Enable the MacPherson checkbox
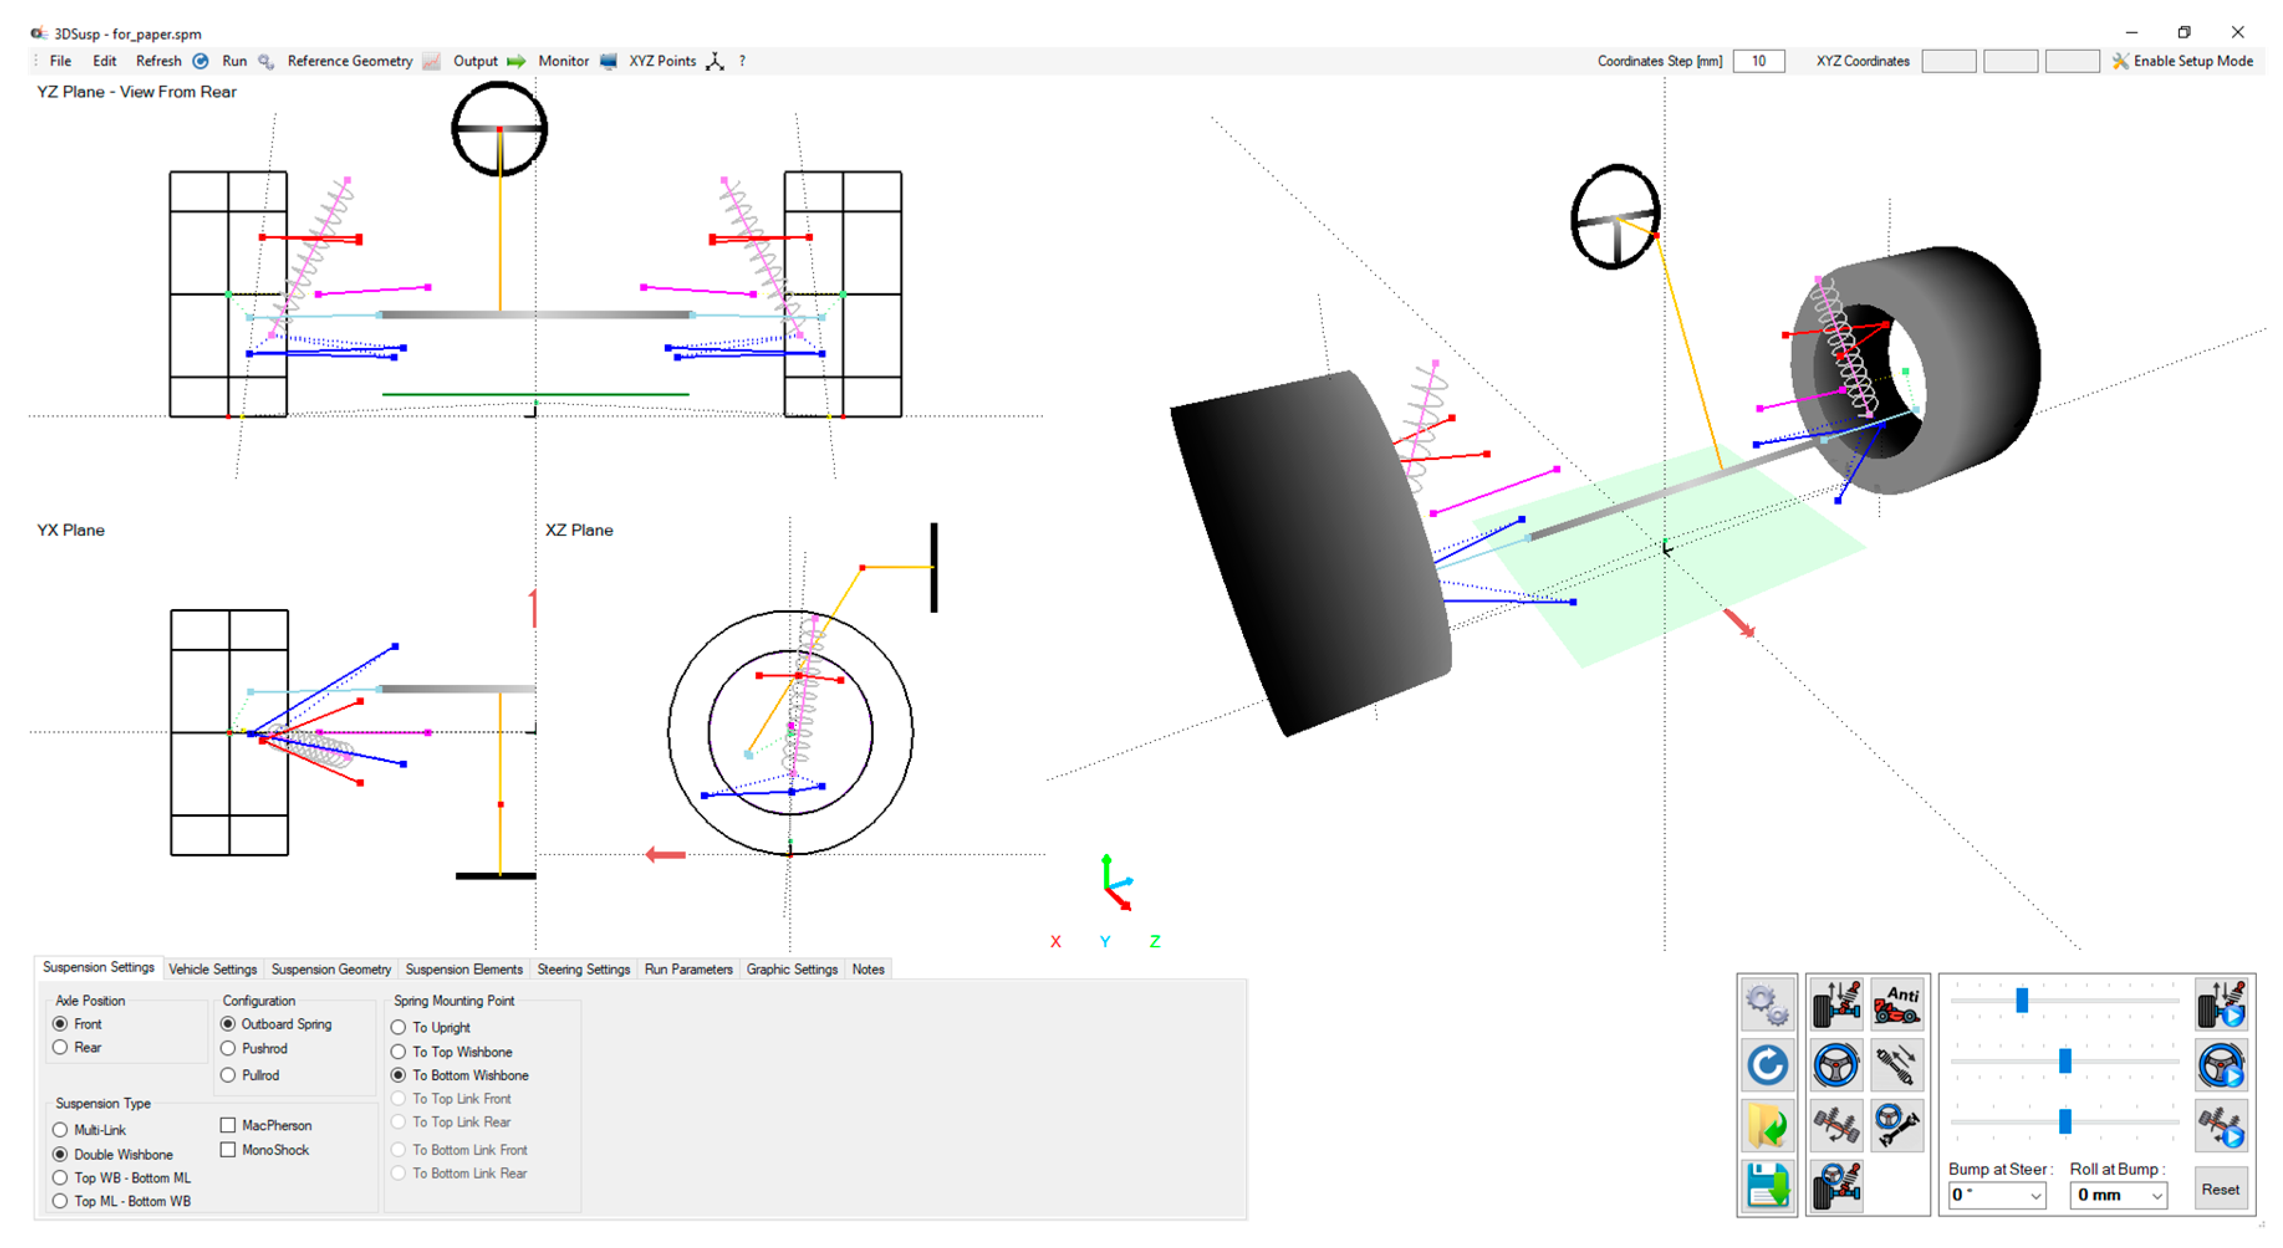Image resolution: width=2283 pixels, height=1248 pixels. tap(228, 1125)
